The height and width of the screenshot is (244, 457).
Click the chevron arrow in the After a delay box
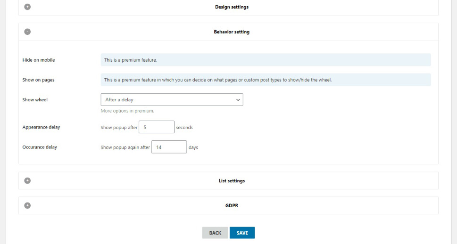[238, 99]
